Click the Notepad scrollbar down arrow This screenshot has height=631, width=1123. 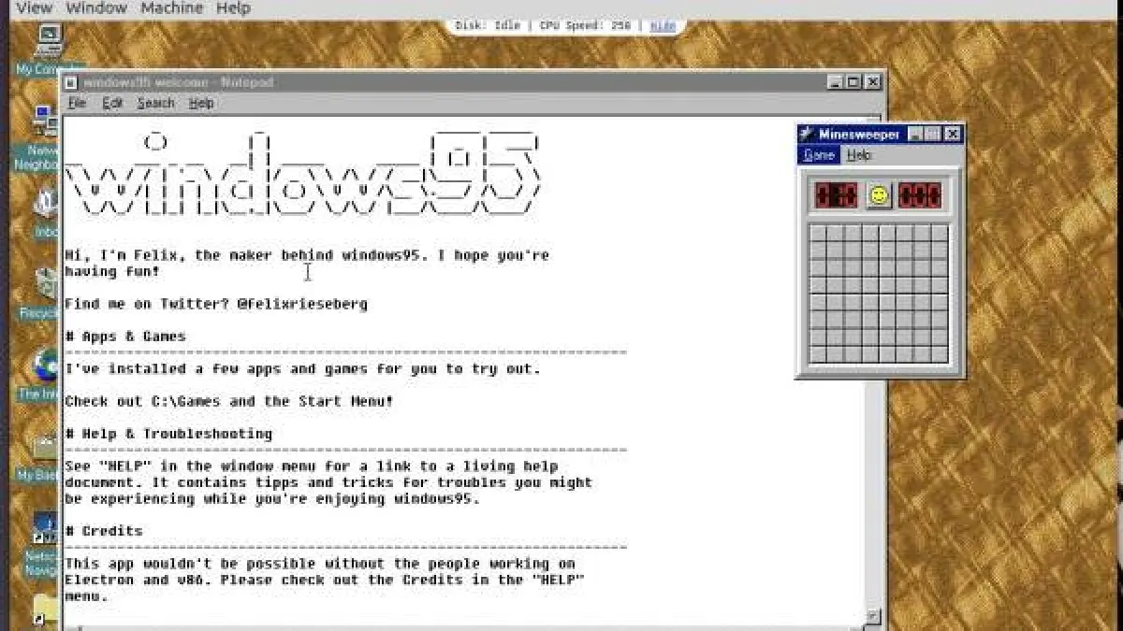pos(872,615)
